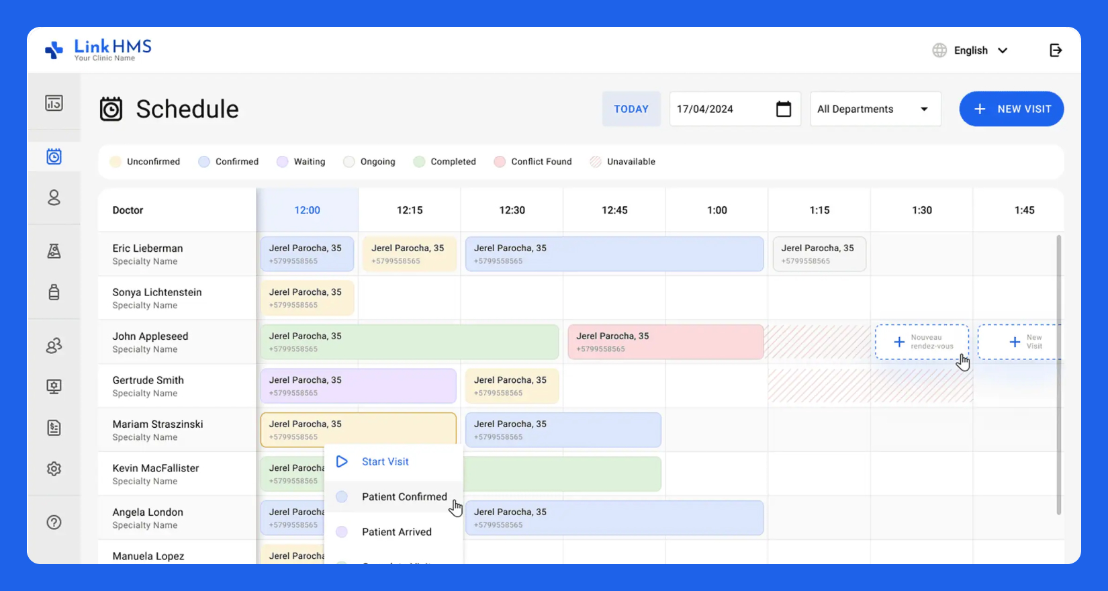
Task: Open the pharmacy bottle icon in sidebar
Action: point(54,292)
